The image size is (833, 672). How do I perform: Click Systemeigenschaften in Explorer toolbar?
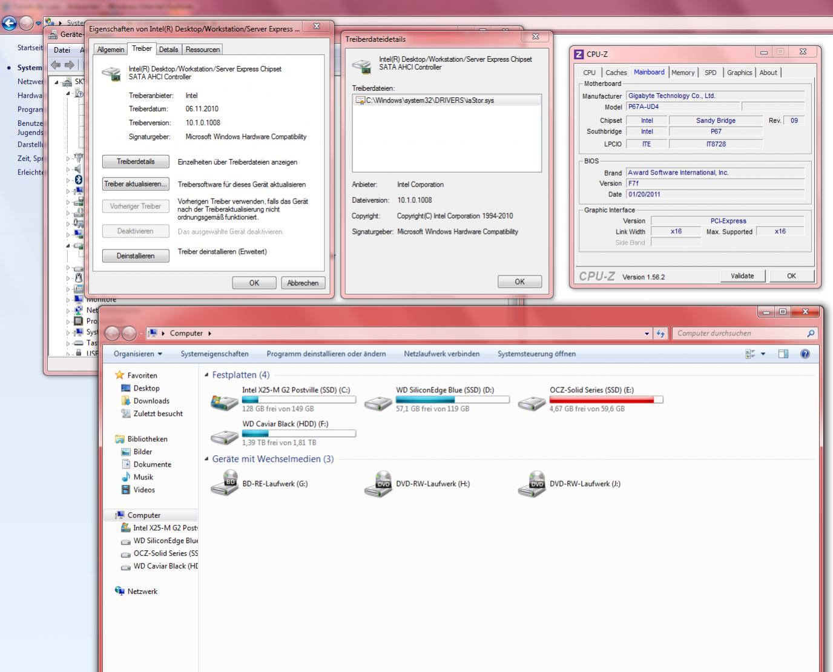214,354
